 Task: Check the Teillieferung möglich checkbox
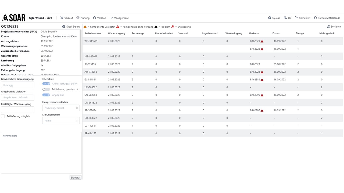click(3, 116)
